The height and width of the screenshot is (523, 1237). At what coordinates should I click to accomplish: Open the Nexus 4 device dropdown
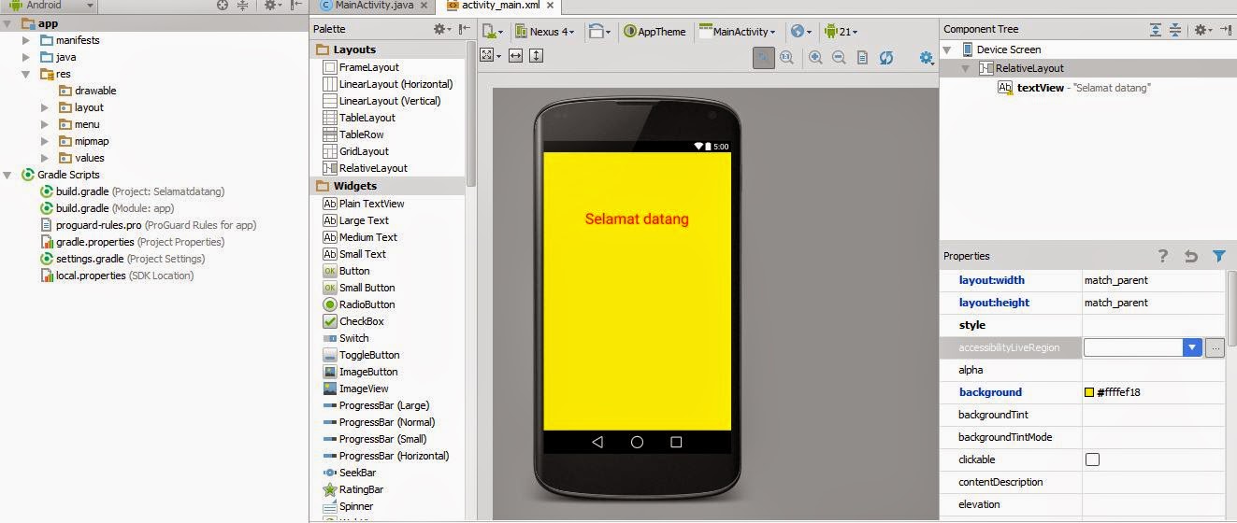tap(545, 31)
